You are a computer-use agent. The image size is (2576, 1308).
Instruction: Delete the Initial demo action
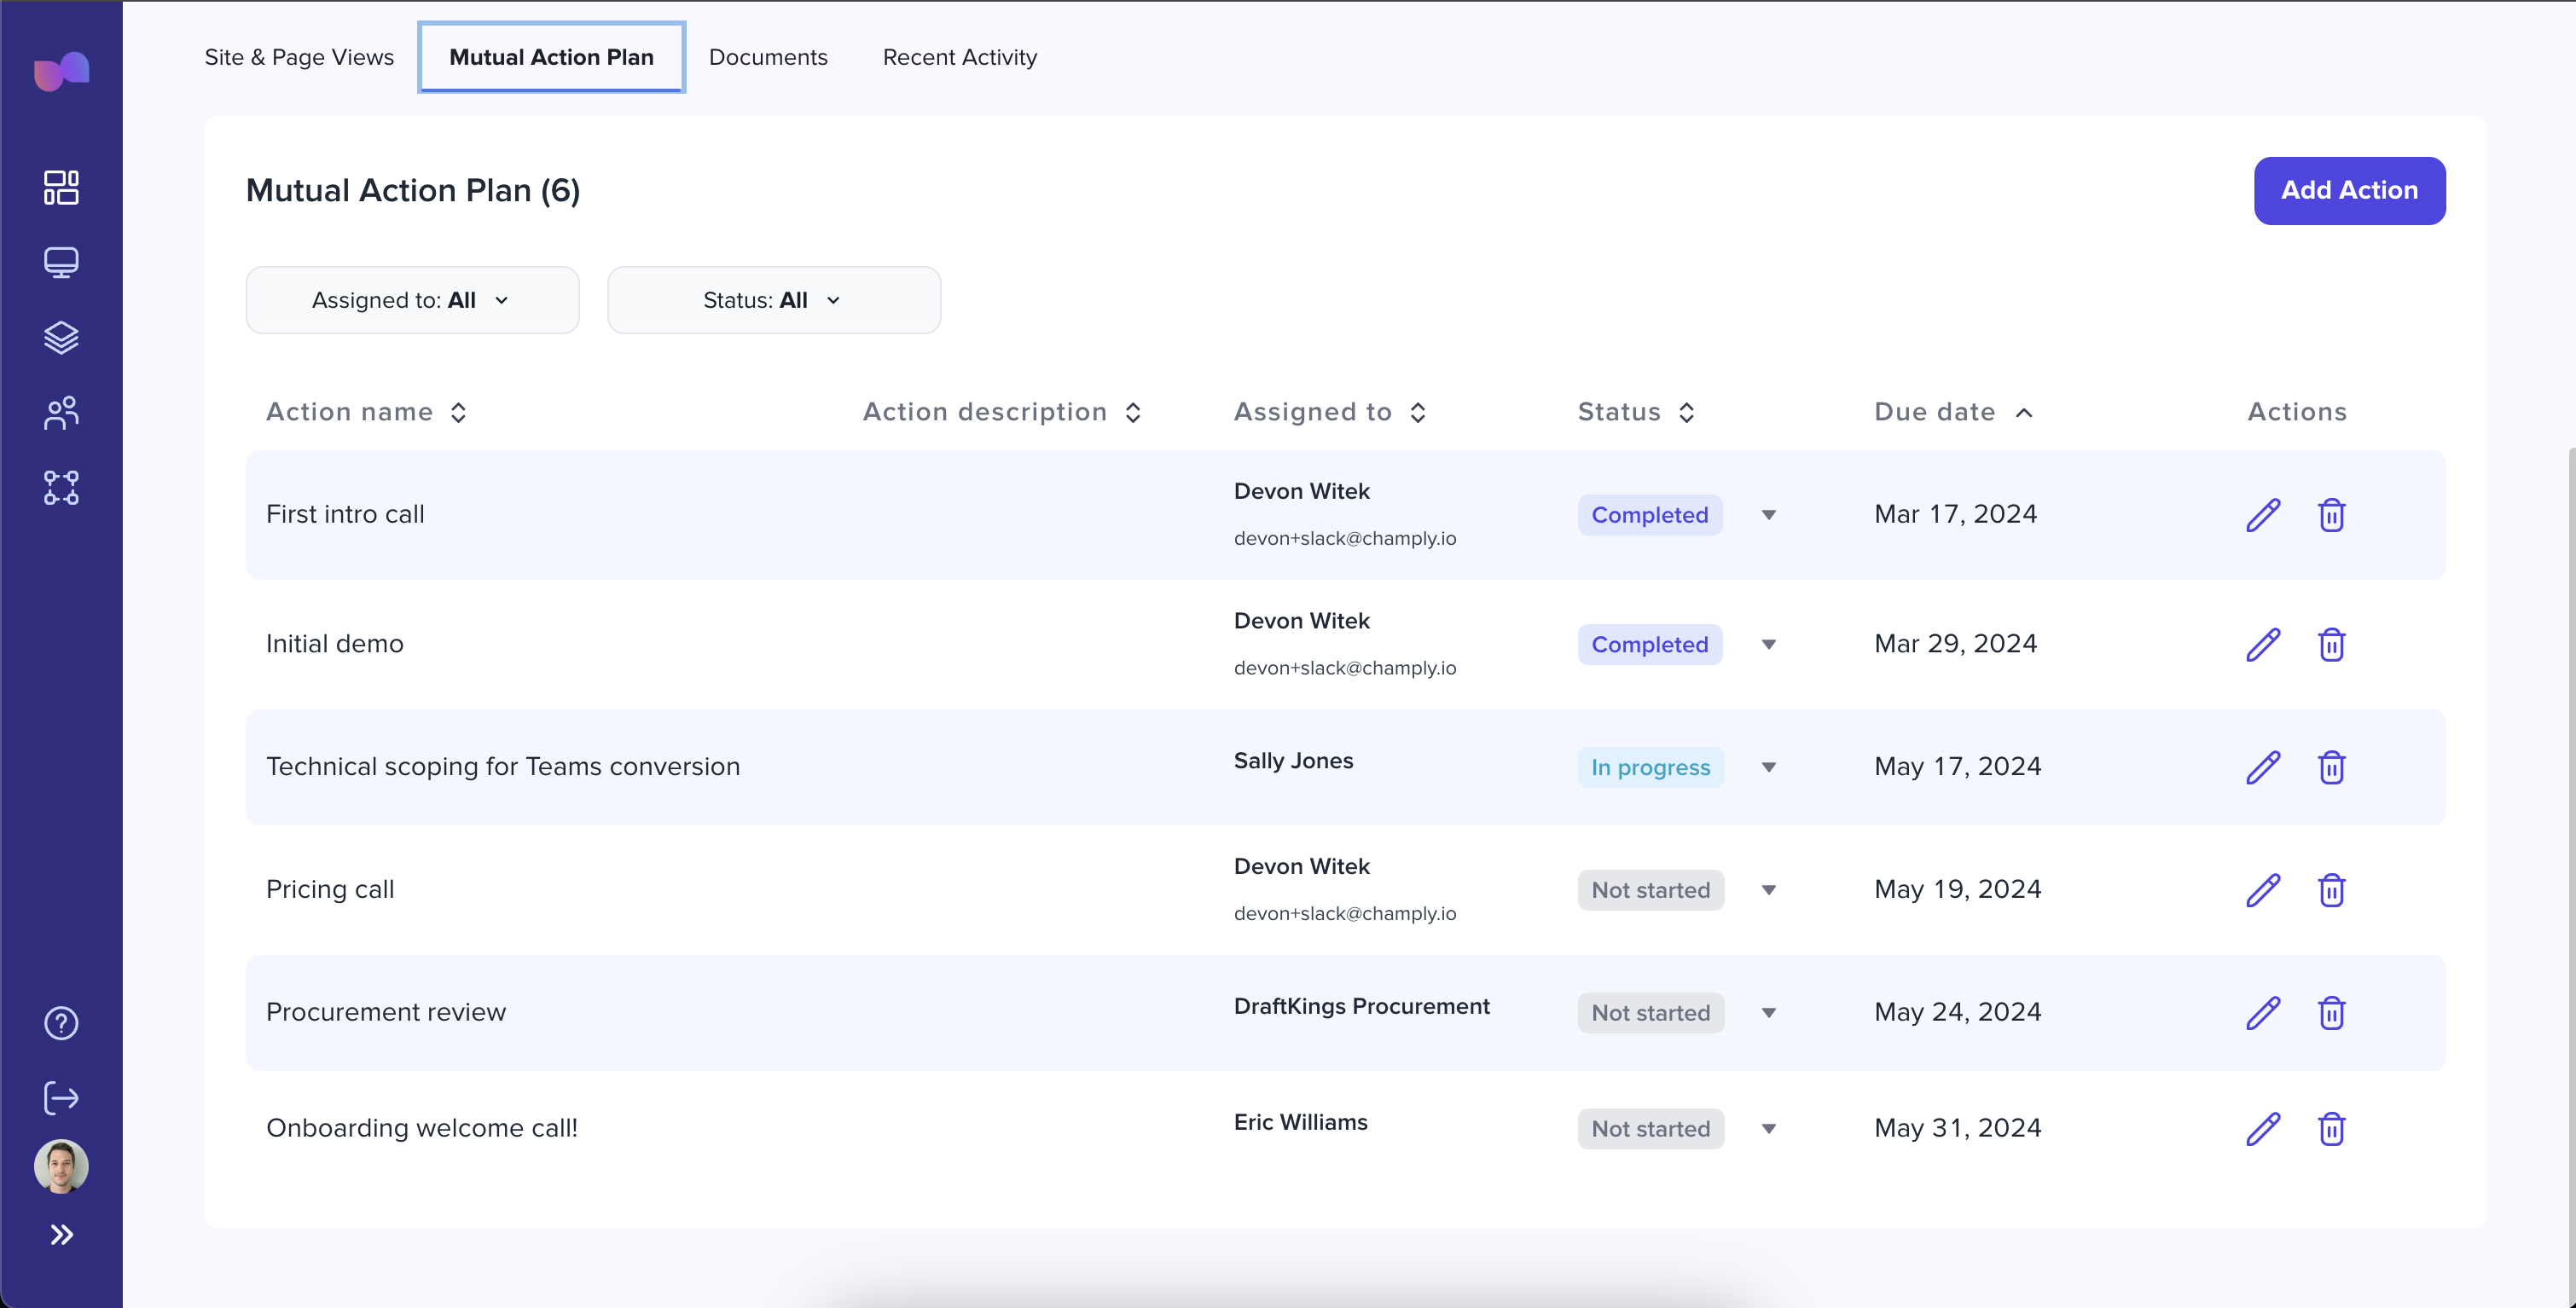(x=2331, y=645)
